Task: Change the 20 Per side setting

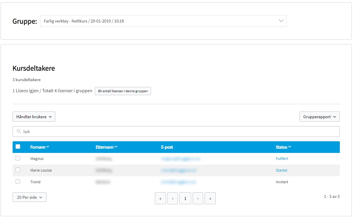Action: click(x=30, y=197)
